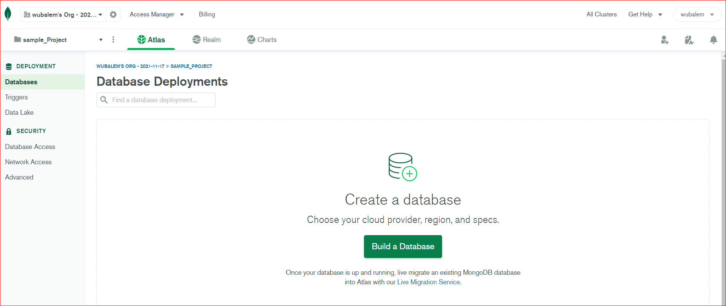The height and width of the screenshot is (306, 726).
Task: Open the alerts bell icon
Action: pyautogui.click(x=713, y=40)
